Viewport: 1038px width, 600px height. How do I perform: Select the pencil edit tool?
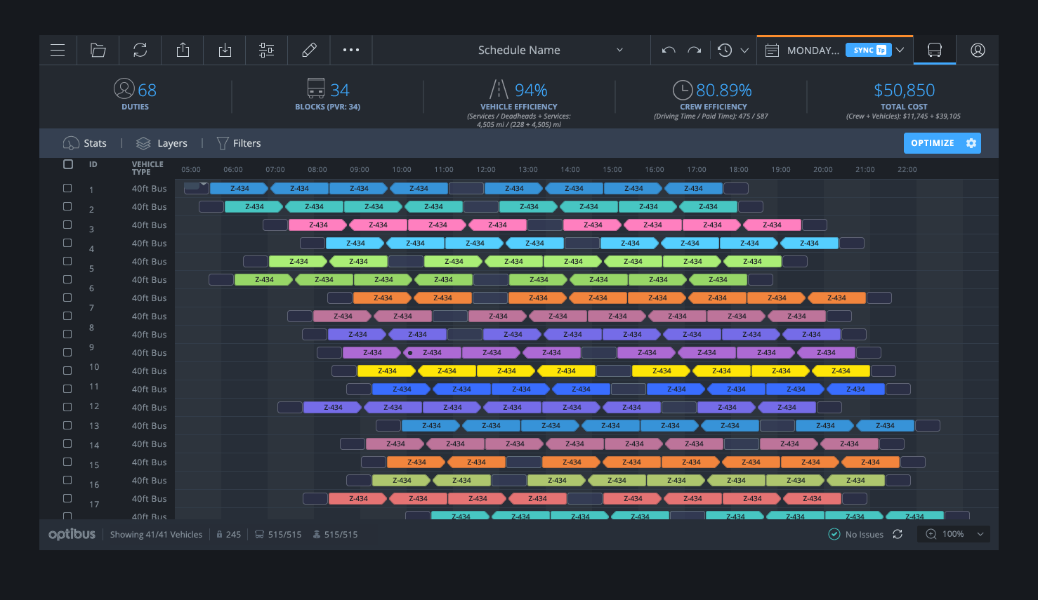pos(309,50)
